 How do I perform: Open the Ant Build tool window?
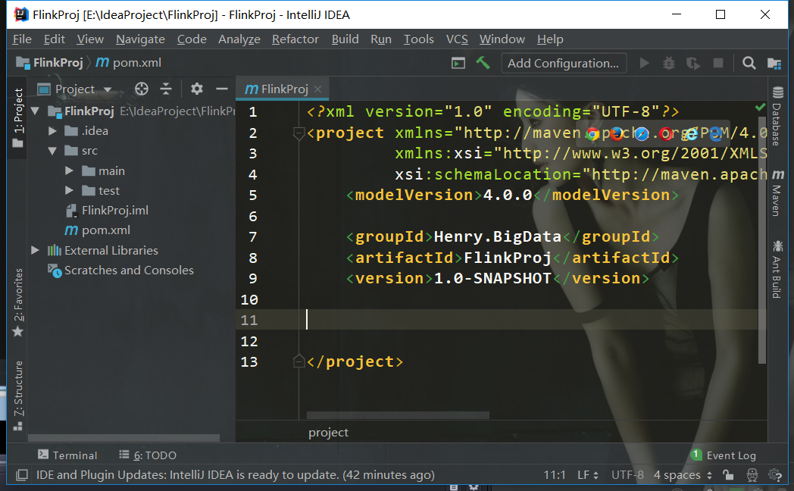[x=777, y=269]
